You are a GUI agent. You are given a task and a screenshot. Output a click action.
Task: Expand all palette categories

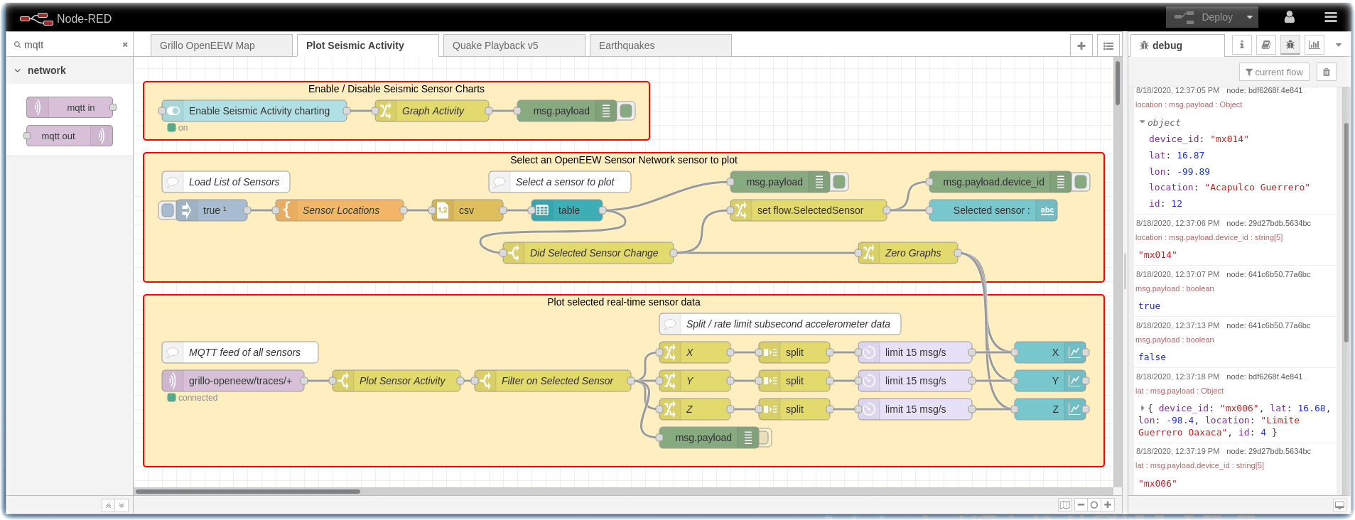tap(122, 506)
